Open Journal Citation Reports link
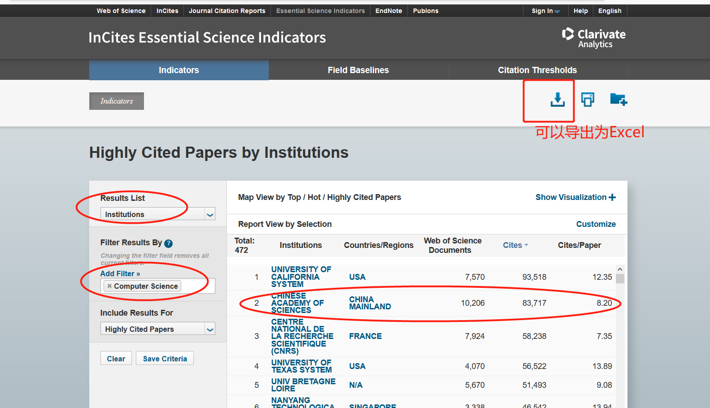710x408 pixels. pyautogui.click(x=227, y=11)
